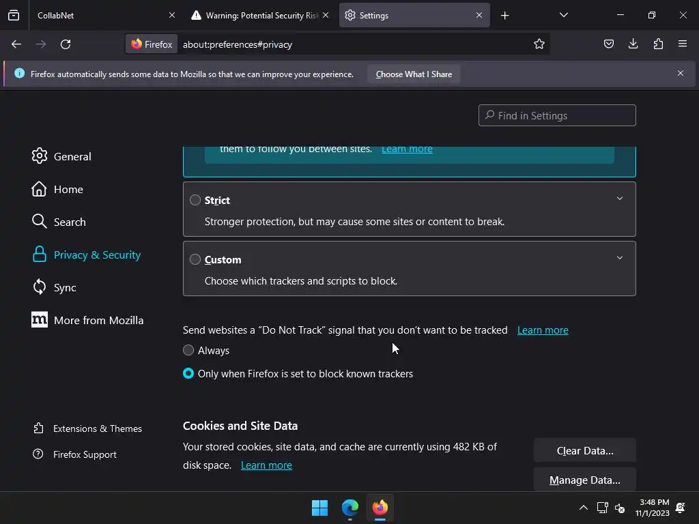The width and height of the screenshot is (699, 524).
Task: Open Firefox View tabs list icon
Action: [x=14, y=15]
